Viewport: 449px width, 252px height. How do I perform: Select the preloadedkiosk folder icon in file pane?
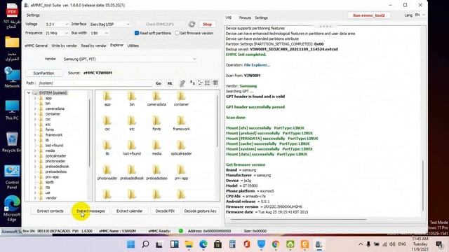(x=132, y=170)
